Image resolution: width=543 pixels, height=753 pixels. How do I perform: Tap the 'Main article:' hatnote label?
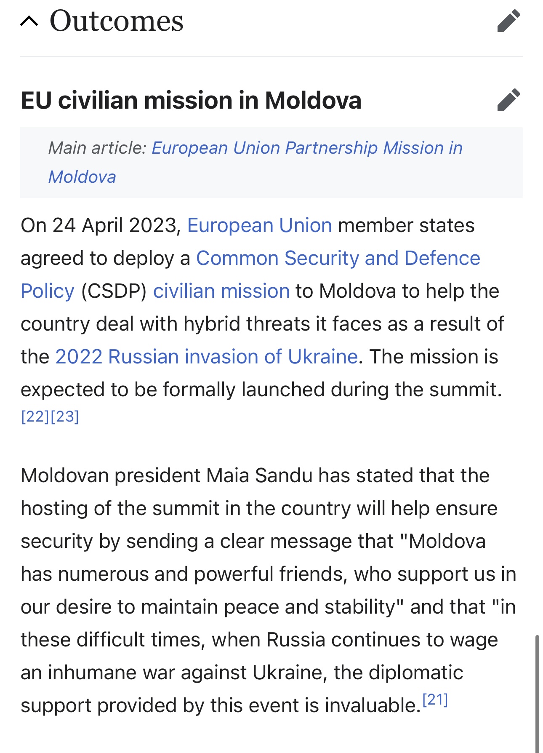(x=97, y=148)
